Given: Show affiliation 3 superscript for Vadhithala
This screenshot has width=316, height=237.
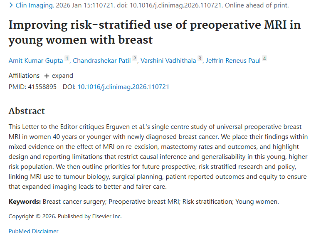Looking at the screenshot, I should tap(200, 59).
